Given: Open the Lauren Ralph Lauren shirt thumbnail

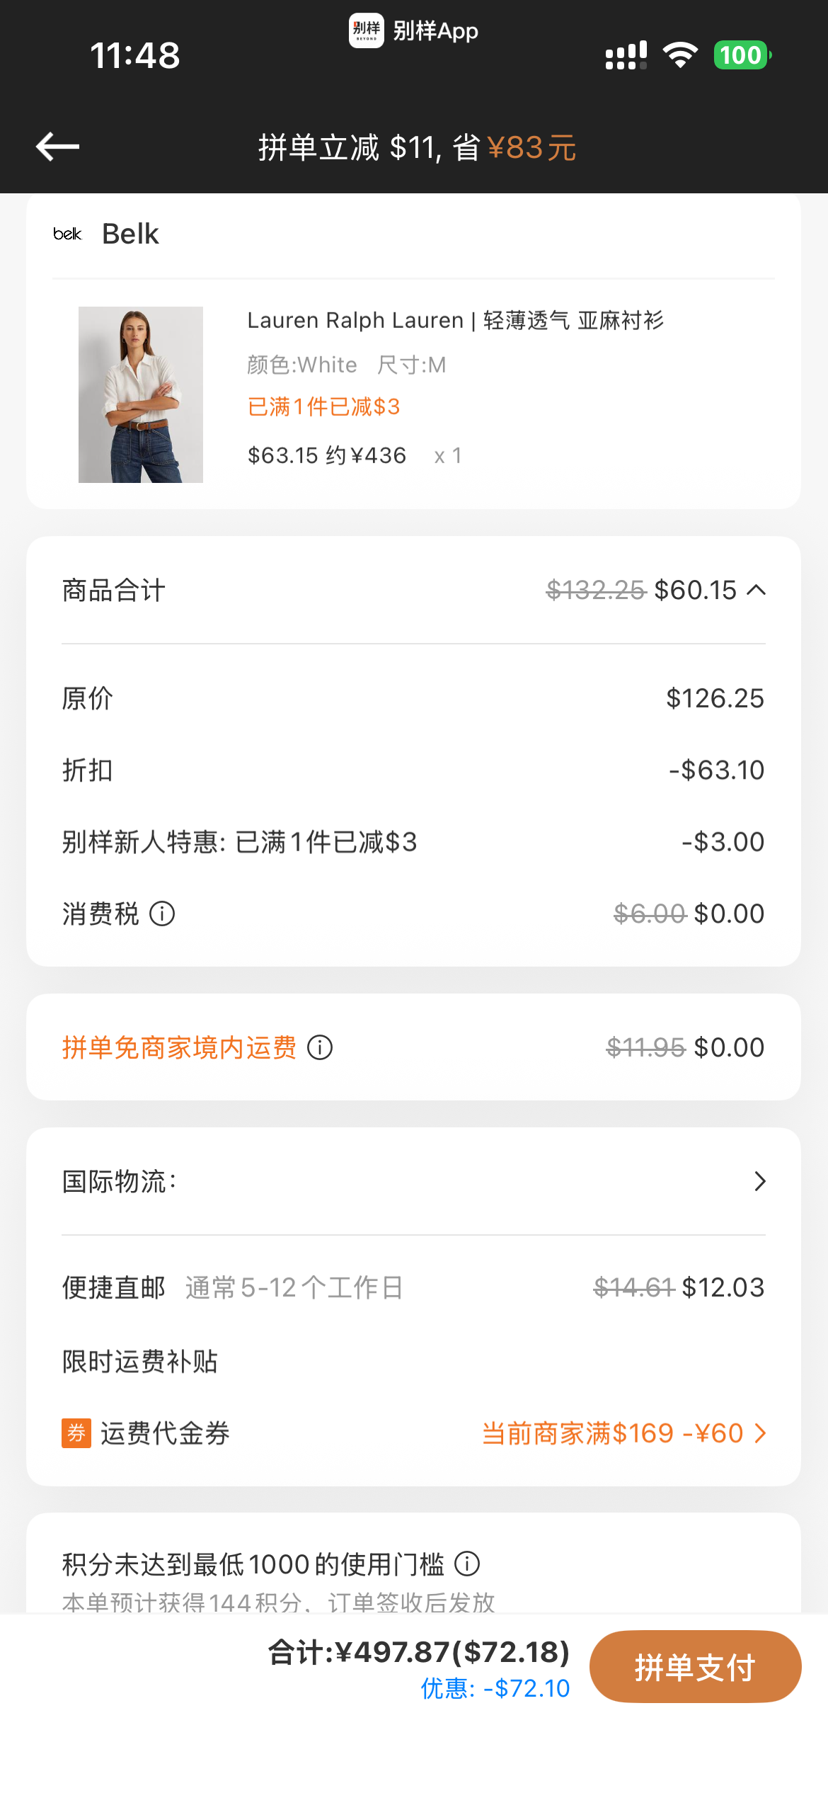Looking at the screenshot, I should pos(141,394).
